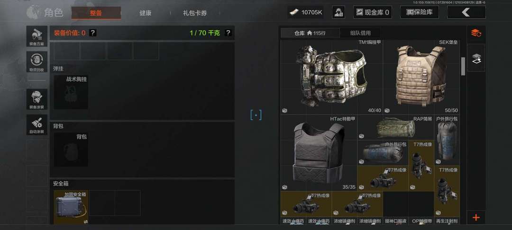Select the SEK堡垒 armor vest
This screenshot has height=230, width=512.
pos(421,77)
